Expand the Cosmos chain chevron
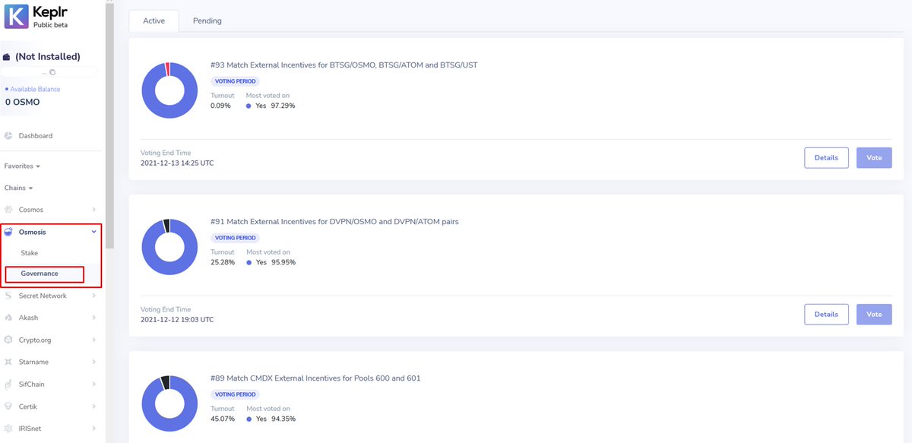The image size is (912, 443). point(93,210)
